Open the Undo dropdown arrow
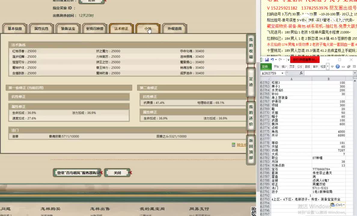357x216 pixels. 276,59
